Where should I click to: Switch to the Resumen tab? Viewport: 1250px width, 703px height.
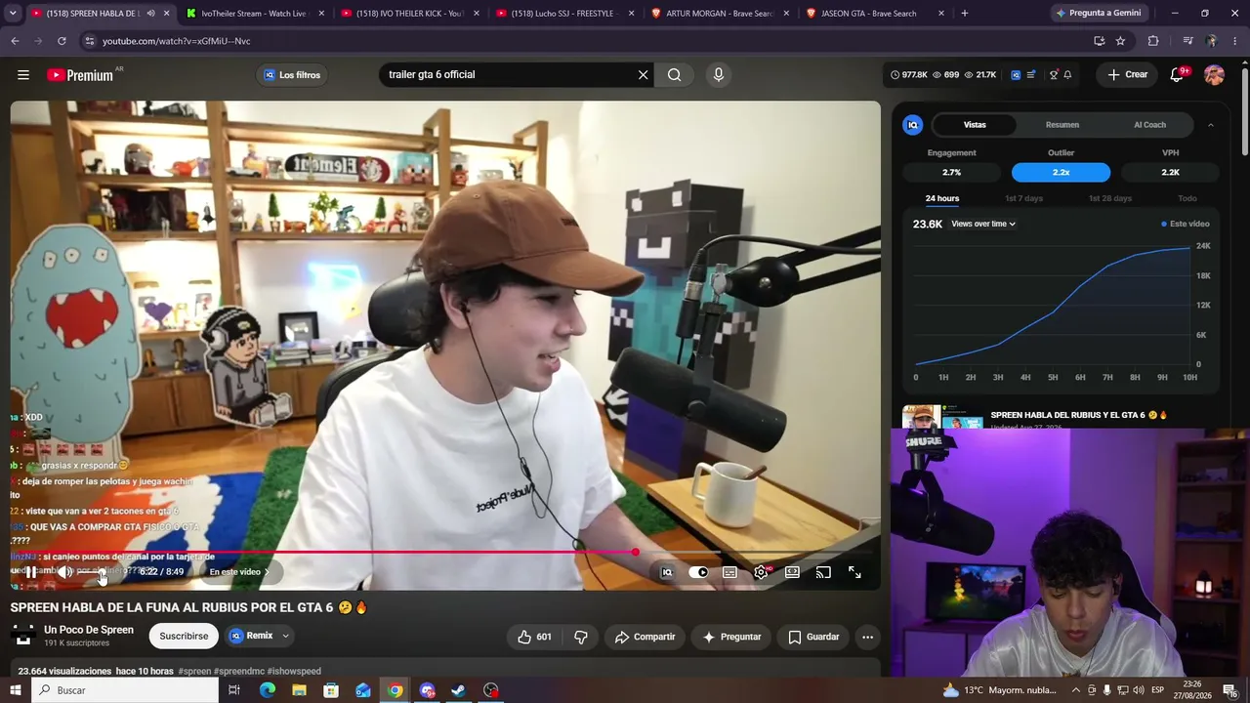(x=1062, y=125)
